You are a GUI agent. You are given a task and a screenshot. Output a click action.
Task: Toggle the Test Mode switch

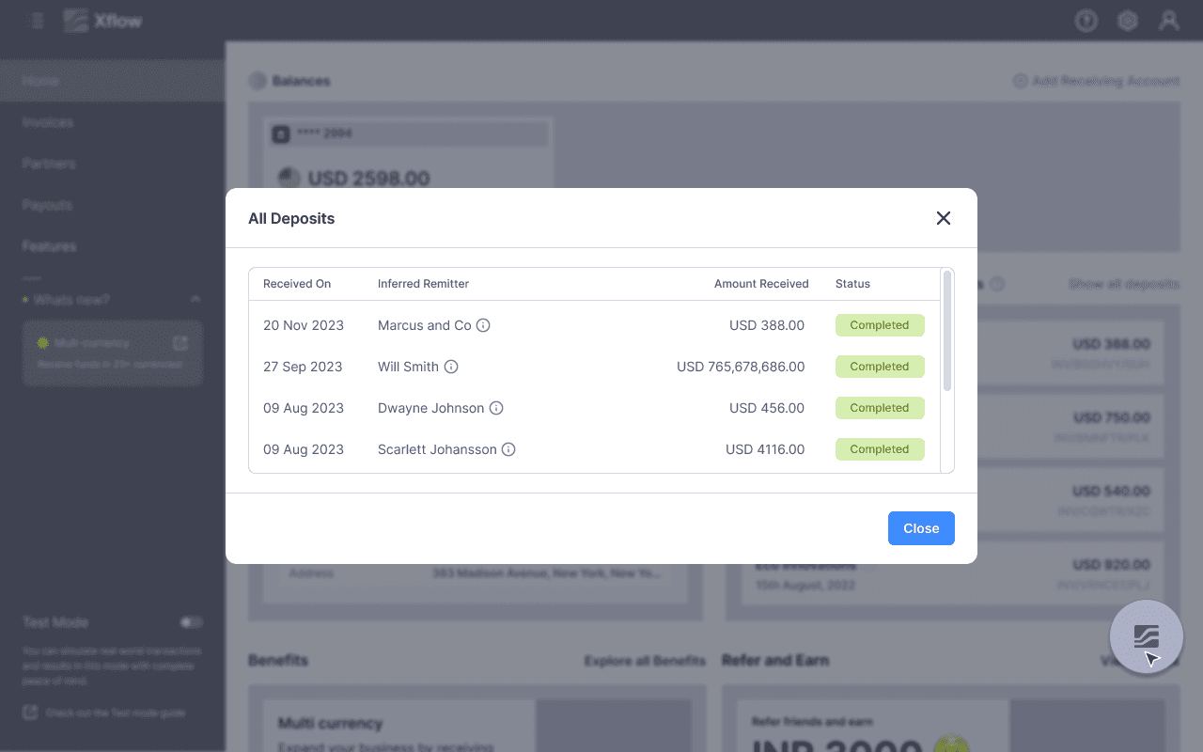pyautogui.click(x=192, y=622)
